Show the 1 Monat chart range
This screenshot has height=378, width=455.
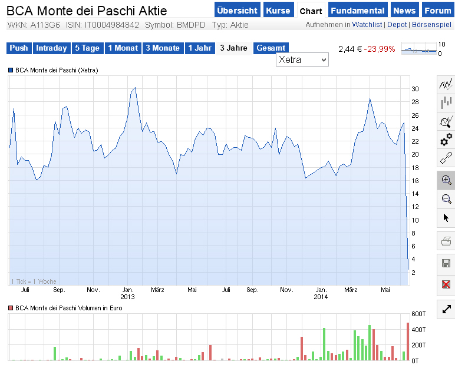click(x=123, y=48)
